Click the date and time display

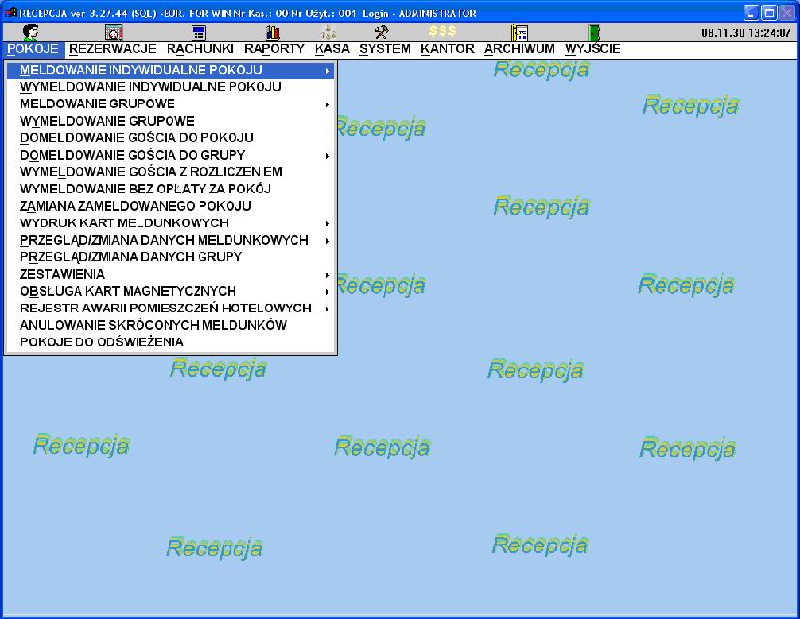coord(745,32)
